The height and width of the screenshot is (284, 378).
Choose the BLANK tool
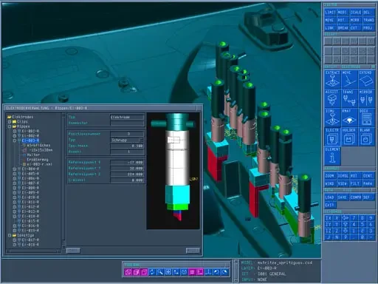366,137
